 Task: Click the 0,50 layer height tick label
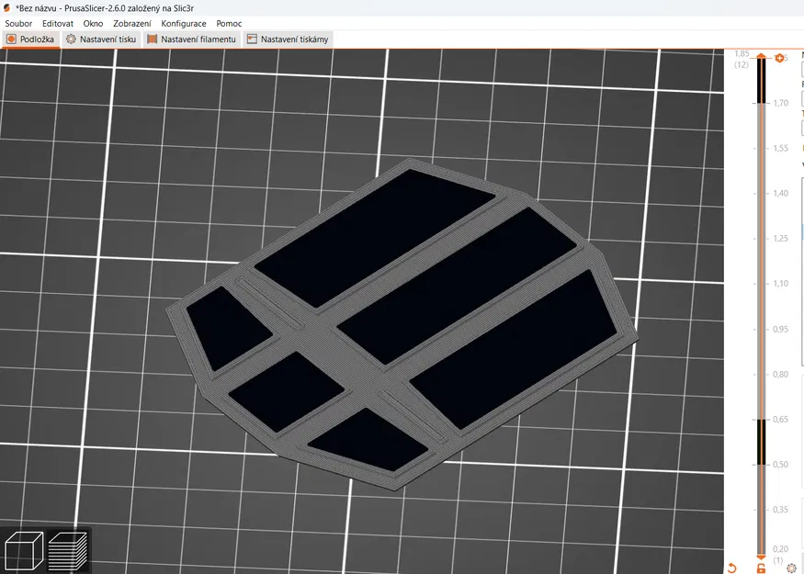[780, 465]
